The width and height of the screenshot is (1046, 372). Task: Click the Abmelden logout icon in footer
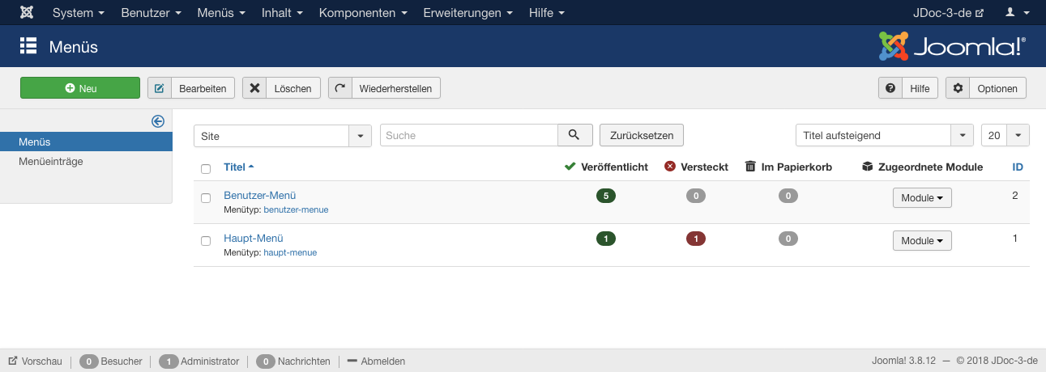(352, 361)
